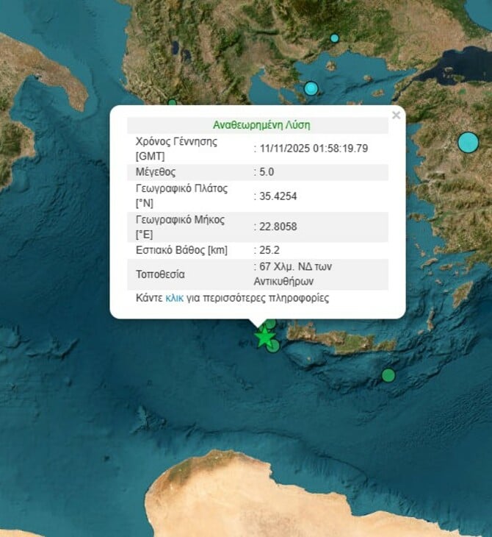Click the 'Τοποθεσία' label
The image size is (492, 537).
point(160,274)
